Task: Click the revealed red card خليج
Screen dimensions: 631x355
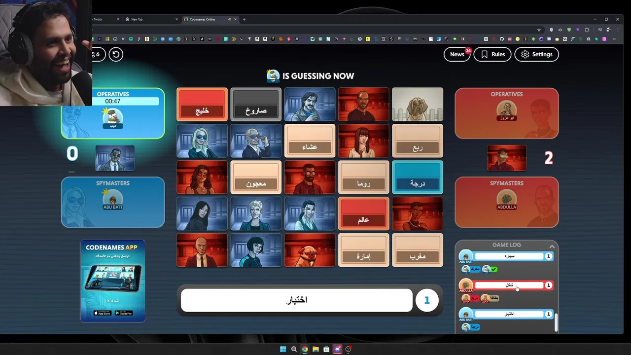Action: (202, 105)
